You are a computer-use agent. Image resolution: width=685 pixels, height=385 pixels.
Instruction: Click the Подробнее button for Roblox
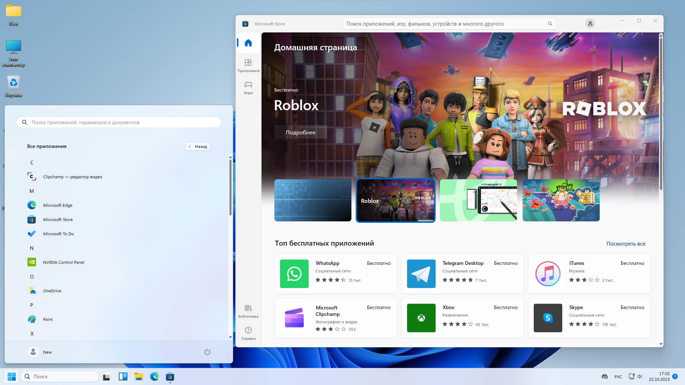coord(300,132)
